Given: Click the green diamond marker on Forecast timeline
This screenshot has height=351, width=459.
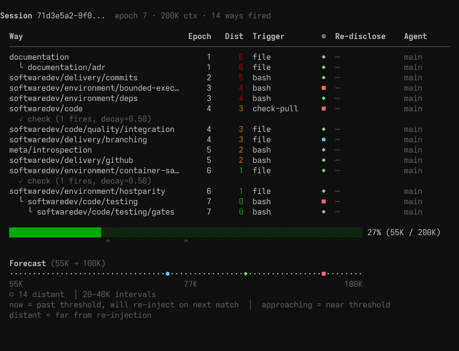Looking at the screenshot, I should 246,274.
